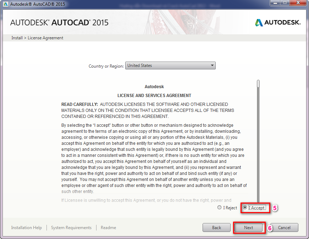Open the Readme link

coord(109,228)
